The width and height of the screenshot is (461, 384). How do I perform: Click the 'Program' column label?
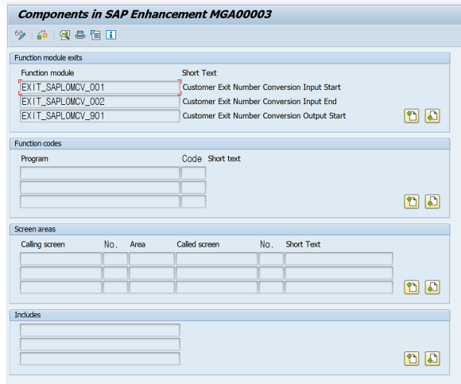point(34,159)
